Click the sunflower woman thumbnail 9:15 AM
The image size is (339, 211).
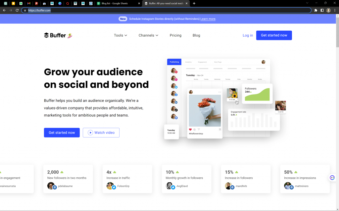click(x=232, y=95)
